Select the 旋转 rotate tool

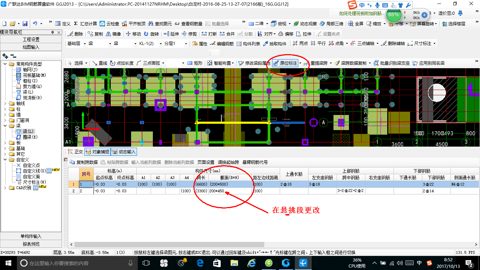click(x=151, y=34)
